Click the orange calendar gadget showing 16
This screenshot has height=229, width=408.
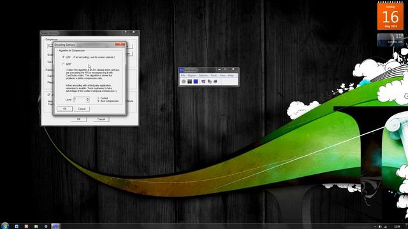click(x=390, y=16)
